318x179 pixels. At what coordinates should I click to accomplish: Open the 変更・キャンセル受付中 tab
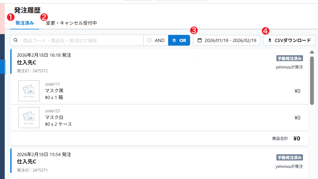[71, 23]
